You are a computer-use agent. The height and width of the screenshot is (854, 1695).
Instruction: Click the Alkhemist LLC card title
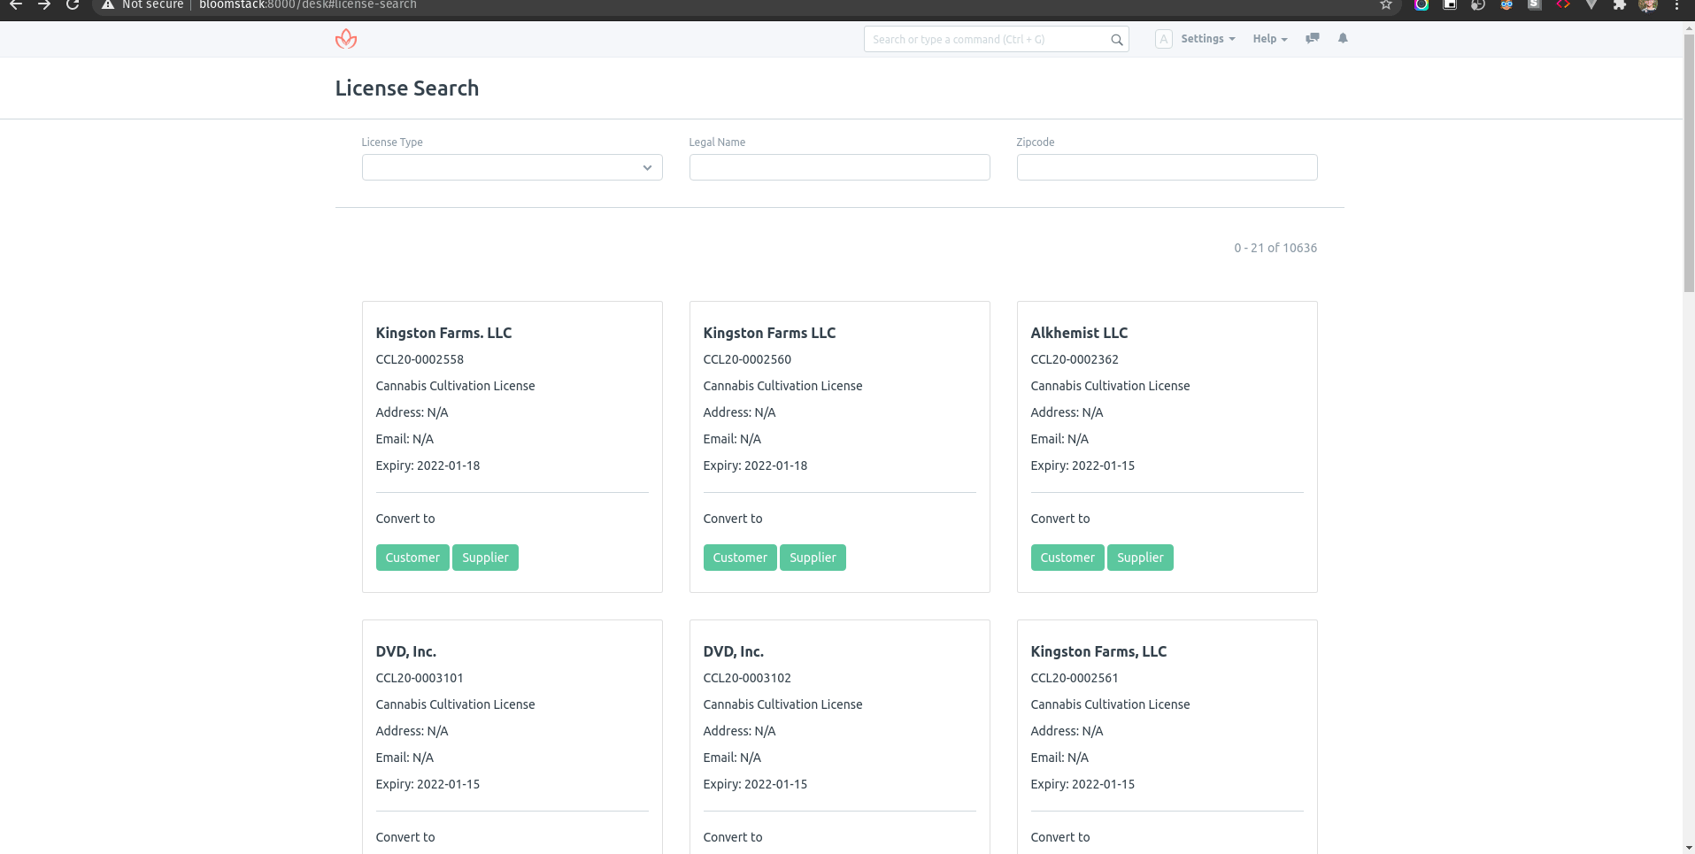tap(1079, 333)
